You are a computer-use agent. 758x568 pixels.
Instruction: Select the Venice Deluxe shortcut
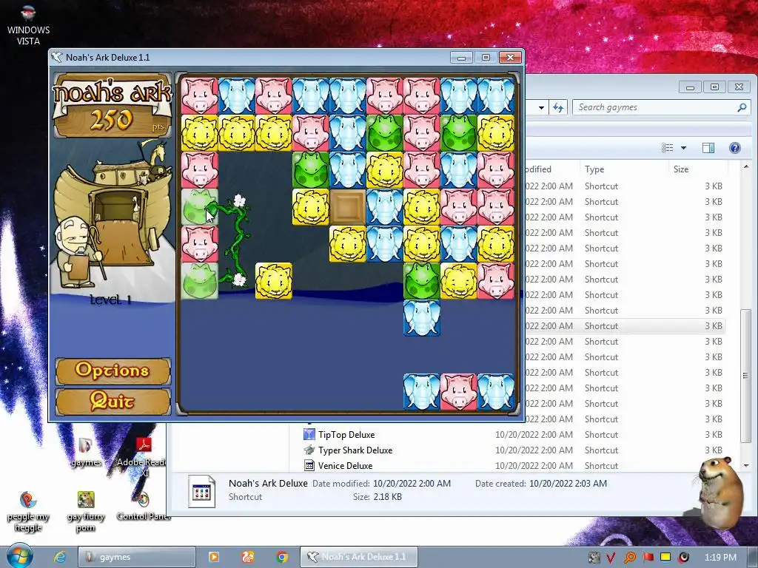pos(345,466)
